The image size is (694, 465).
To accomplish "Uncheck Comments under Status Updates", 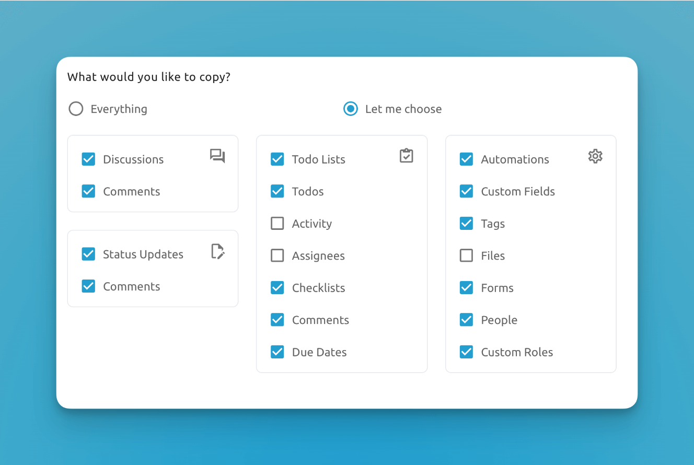I will click(x=89, y=286).
